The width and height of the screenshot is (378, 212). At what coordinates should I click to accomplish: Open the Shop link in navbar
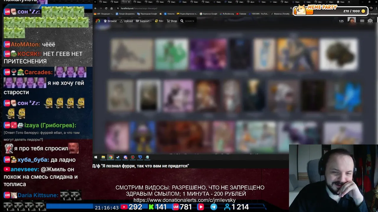click(x=172, y=21)
